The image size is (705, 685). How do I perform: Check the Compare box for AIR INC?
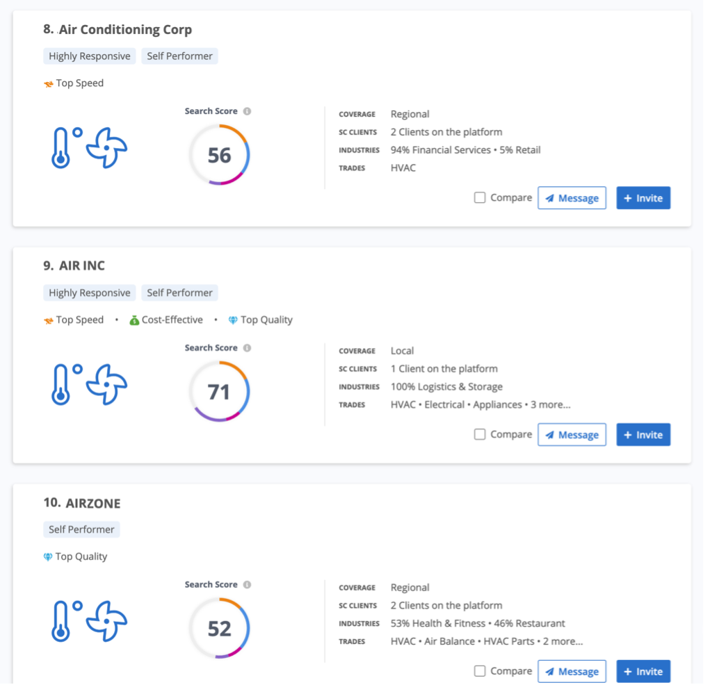(479, 434)
